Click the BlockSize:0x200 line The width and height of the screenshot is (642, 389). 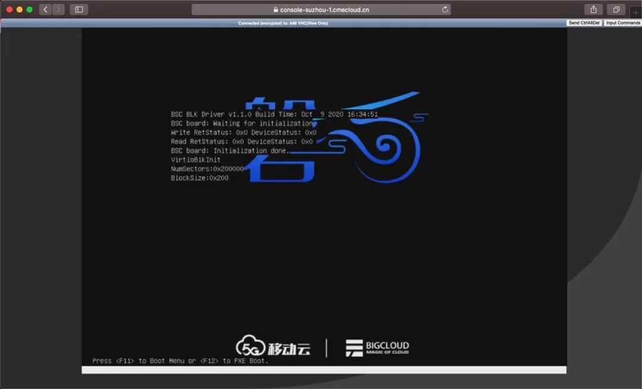[x=199, y=178]
